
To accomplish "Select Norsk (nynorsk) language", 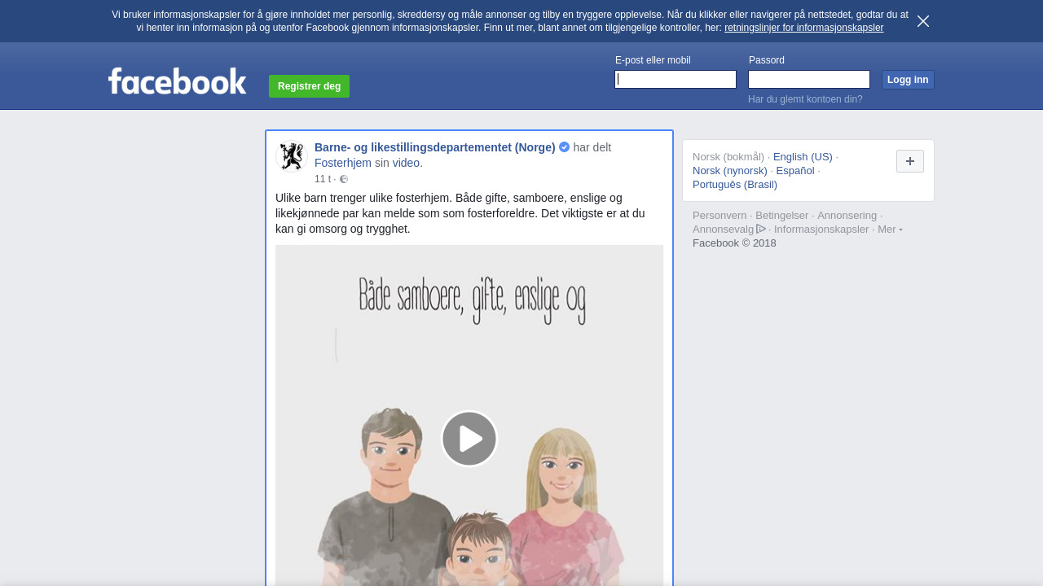I will click(729, 170).
